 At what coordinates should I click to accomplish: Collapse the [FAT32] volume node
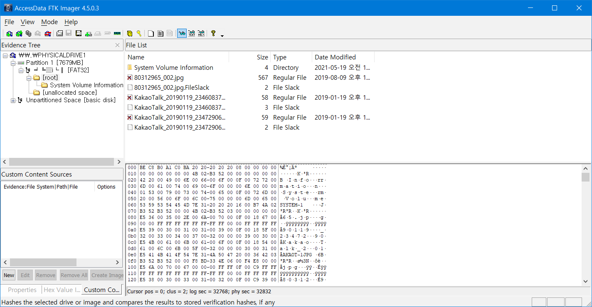(20, 70)
